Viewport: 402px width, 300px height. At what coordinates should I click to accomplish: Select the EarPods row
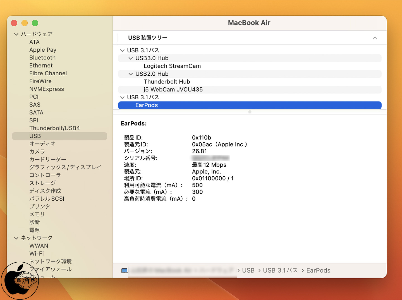click(x=250, y=105)
